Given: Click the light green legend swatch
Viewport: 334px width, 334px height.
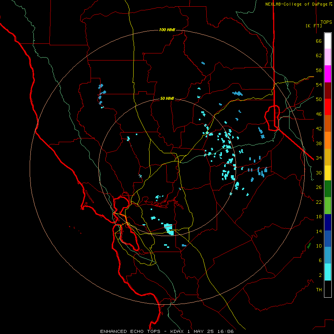Looking at the screenshot, I should (x=328, y=206).
